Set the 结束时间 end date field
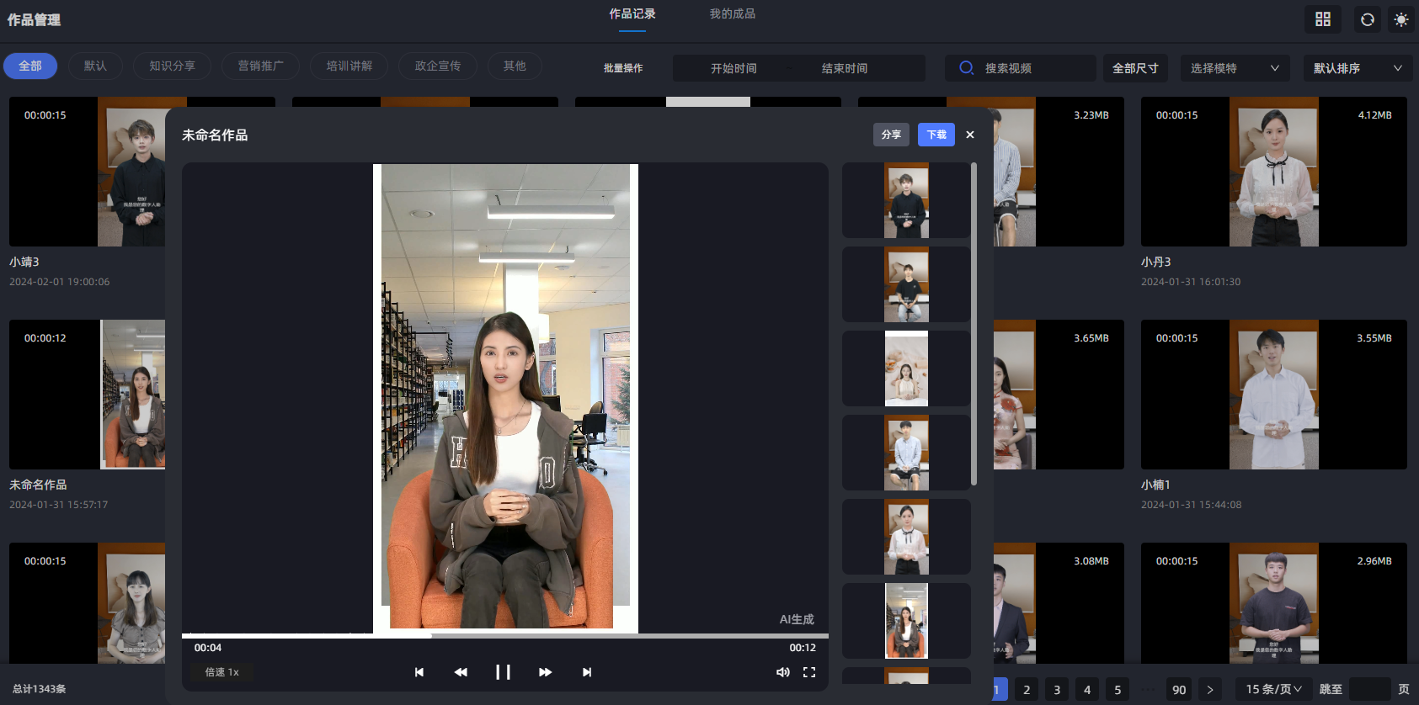The width and height of the screenshot is (1419, 705). tap(845, 68)
